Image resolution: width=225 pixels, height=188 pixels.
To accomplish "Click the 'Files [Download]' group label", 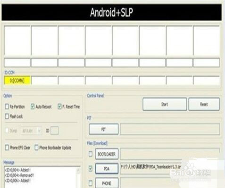I will 97,143.
